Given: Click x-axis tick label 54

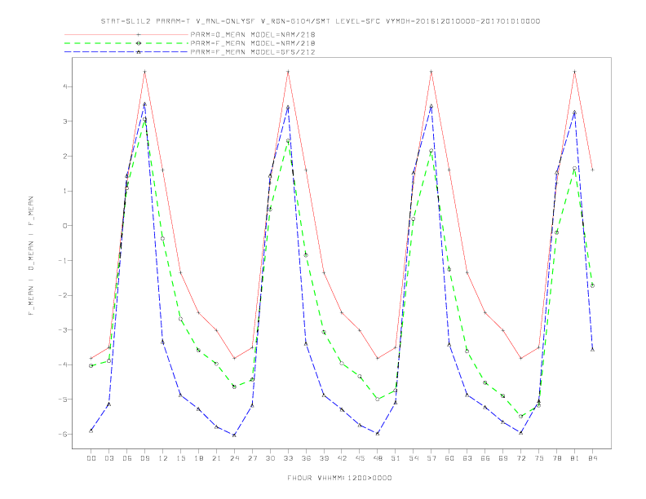Looking at the screenshot, I should click(414, 458).
